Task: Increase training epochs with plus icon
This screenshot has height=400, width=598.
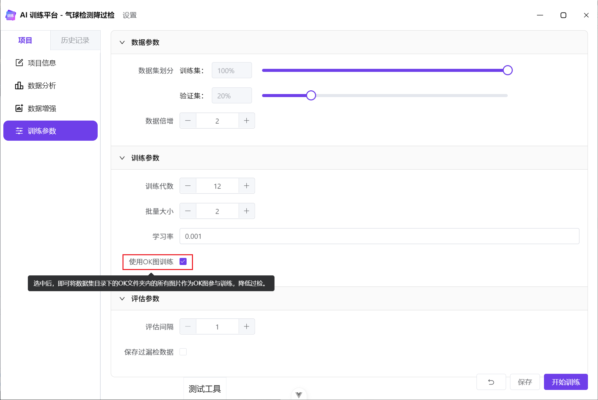Action: click(x=247, y=186)
